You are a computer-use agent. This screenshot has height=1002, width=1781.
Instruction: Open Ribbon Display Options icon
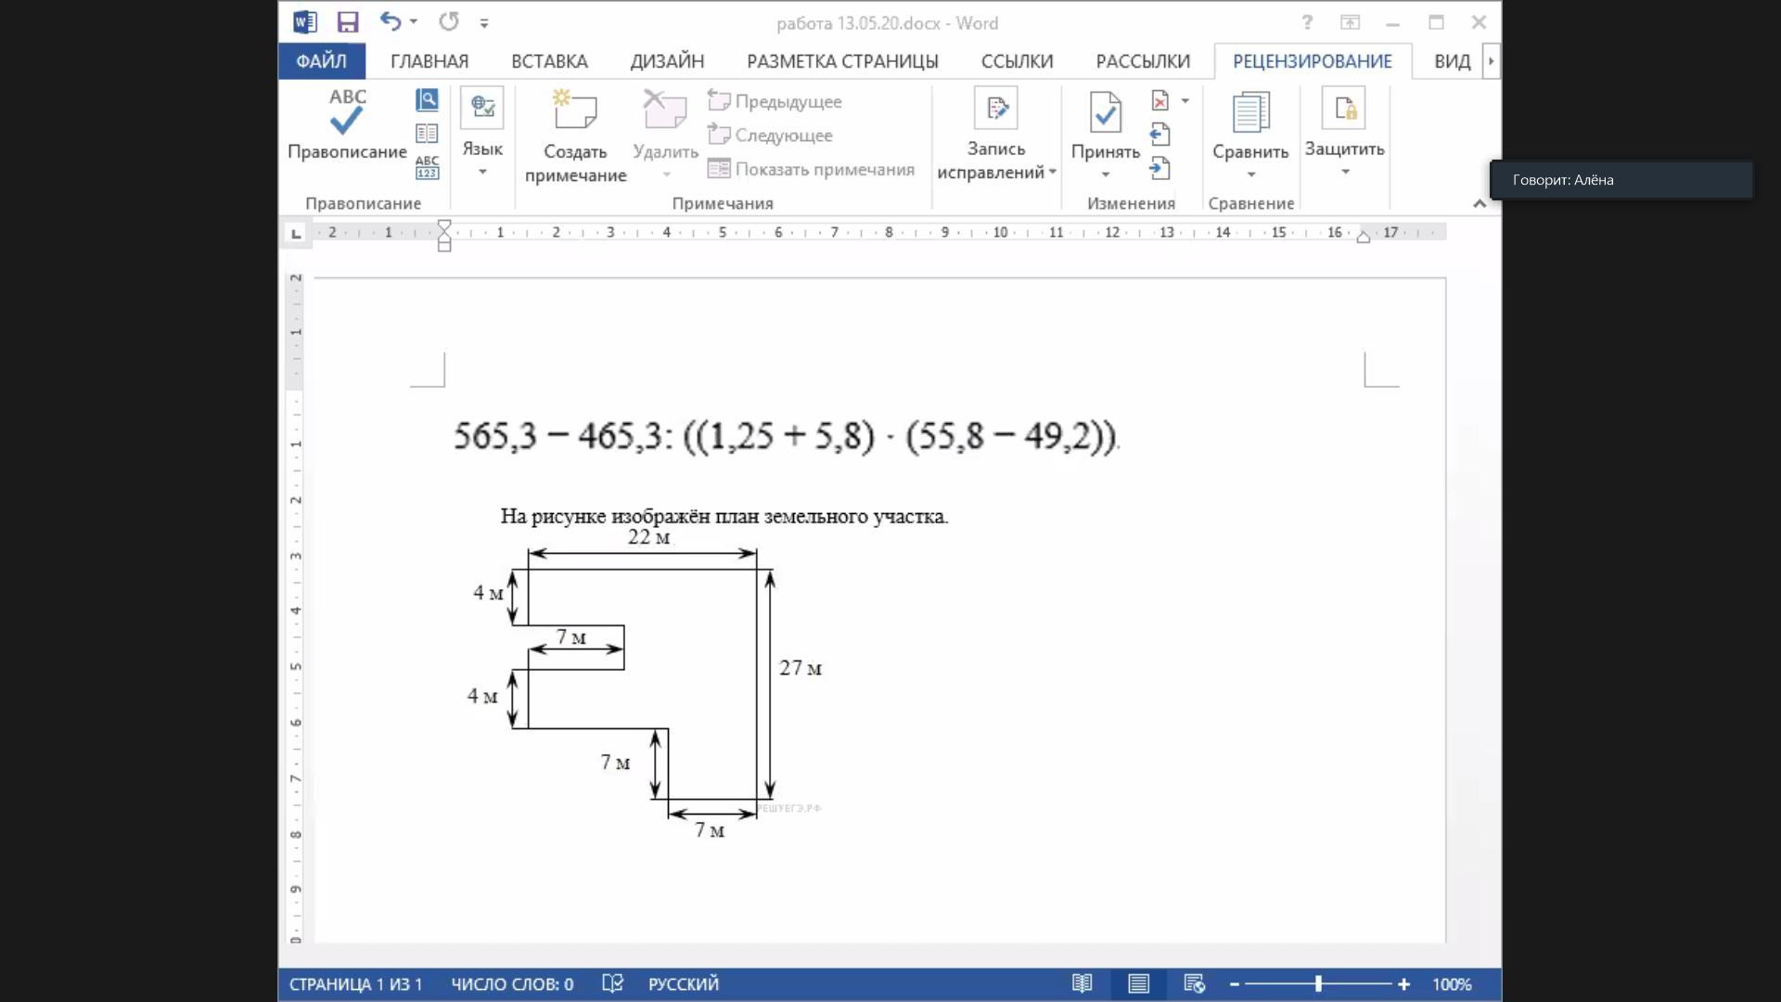1350,22
